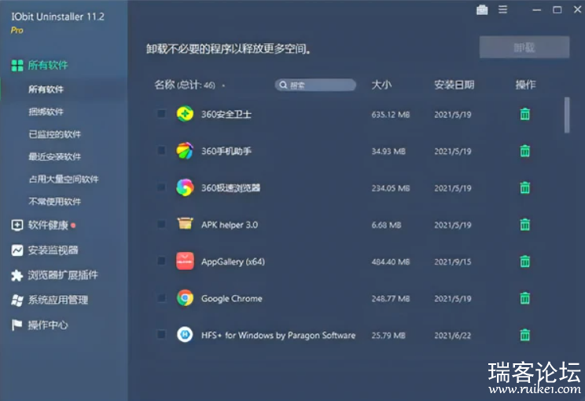Open the hamburger options menu
585x401 pixels.
(x=503, y=9)
